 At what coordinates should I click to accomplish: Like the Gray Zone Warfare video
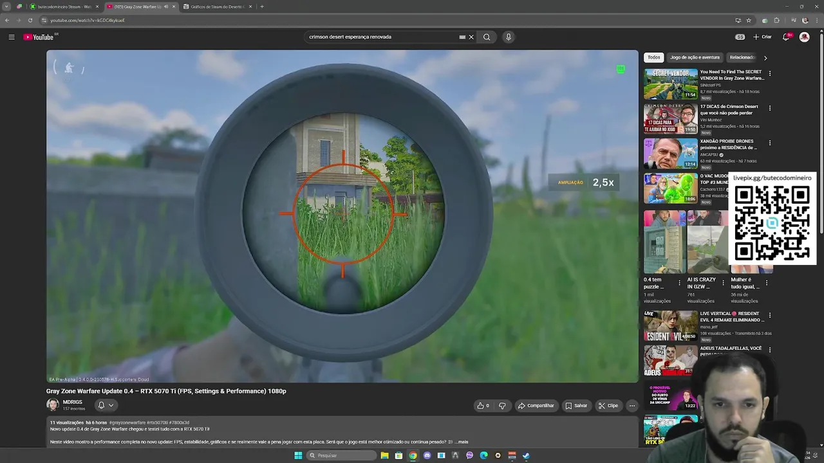[483, 406]
